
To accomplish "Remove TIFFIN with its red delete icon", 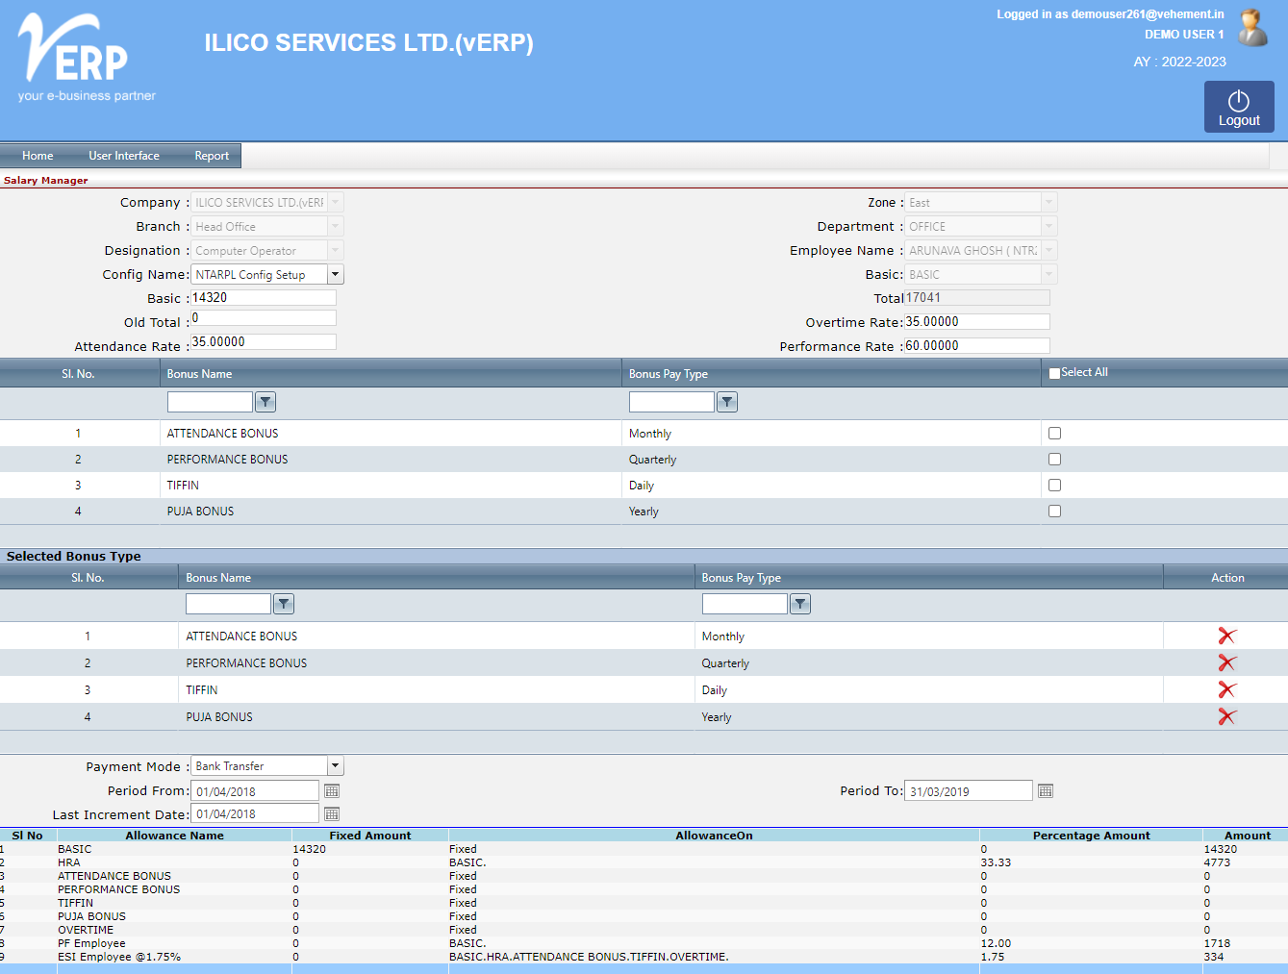I will pyautogui.click(x=1227, y=689).
